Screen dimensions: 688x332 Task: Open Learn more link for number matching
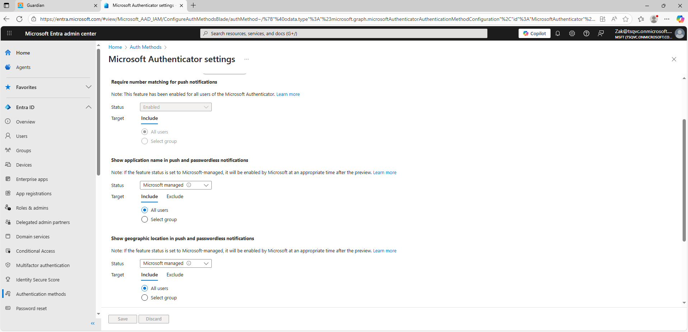tap(288, 94)
